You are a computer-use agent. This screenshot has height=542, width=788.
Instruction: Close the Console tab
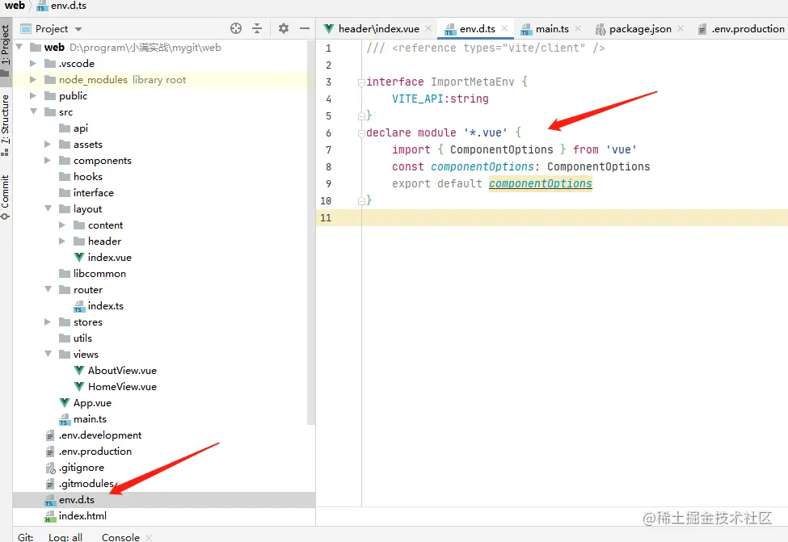pyautogui.click(x=149, y=537)
